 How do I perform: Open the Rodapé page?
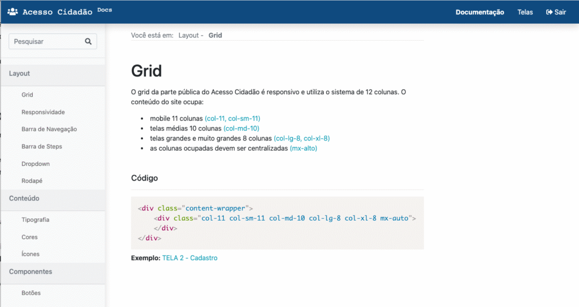point(32,181)
